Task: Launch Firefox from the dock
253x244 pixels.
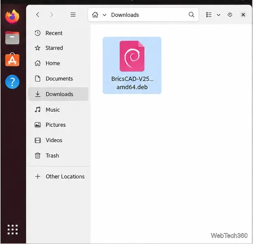Action: coord(12,17)
